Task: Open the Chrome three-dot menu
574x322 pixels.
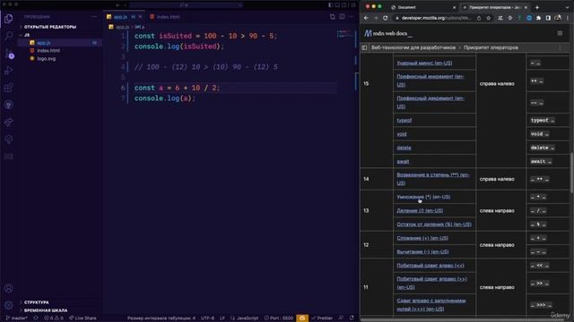Action: 568,18
